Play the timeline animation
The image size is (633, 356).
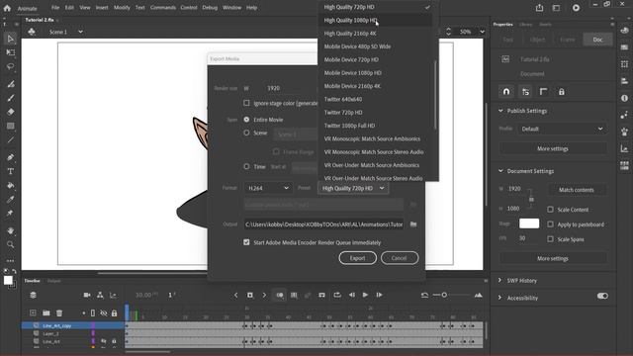(365, 295)
